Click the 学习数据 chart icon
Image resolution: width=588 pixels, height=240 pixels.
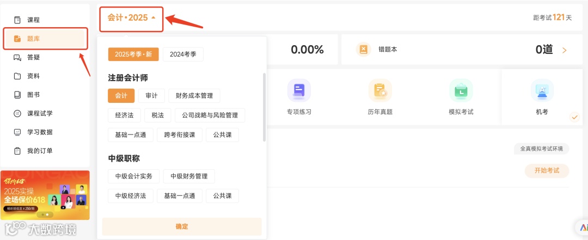click(x=17, y=132)
